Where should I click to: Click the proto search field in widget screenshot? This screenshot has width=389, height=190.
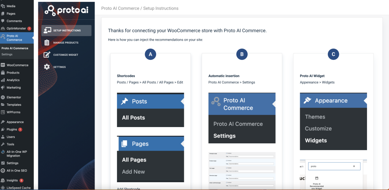coord(334,166)
